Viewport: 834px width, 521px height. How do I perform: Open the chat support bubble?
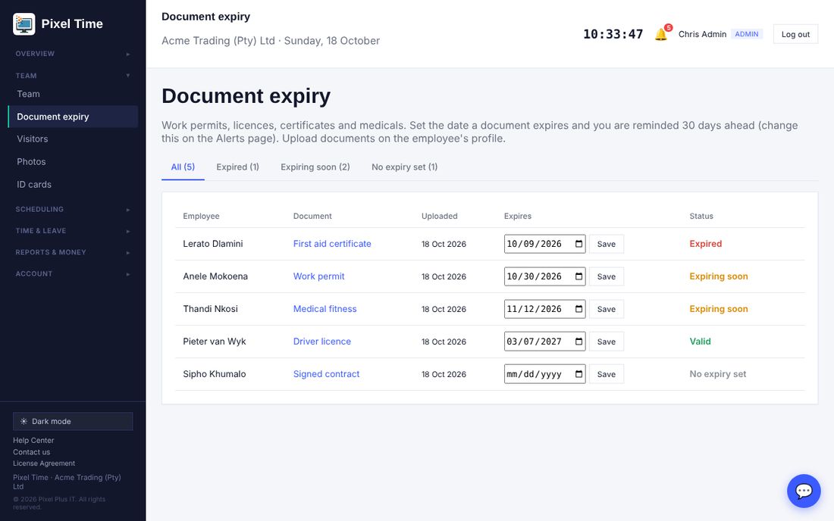(x=804, y=491)
